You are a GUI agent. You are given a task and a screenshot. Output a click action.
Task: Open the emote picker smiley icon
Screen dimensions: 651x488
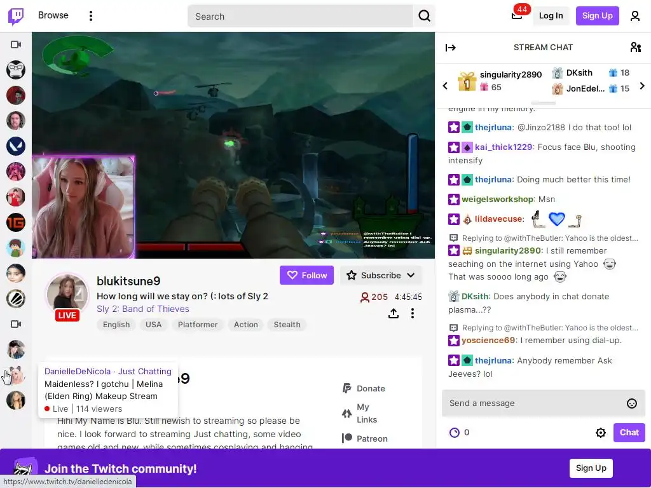[631, 403]
